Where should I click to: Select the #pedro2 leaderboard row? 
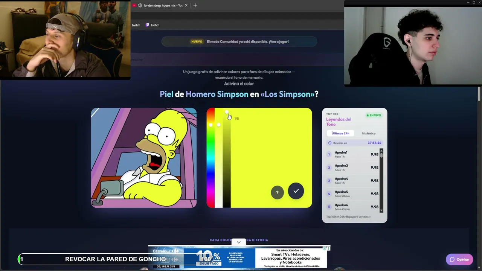353,167
